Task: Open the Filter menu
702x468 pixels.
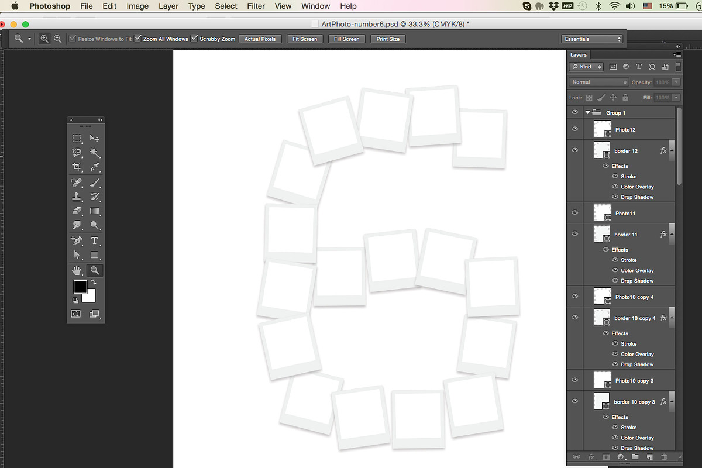Action: (x=256, y=6)
